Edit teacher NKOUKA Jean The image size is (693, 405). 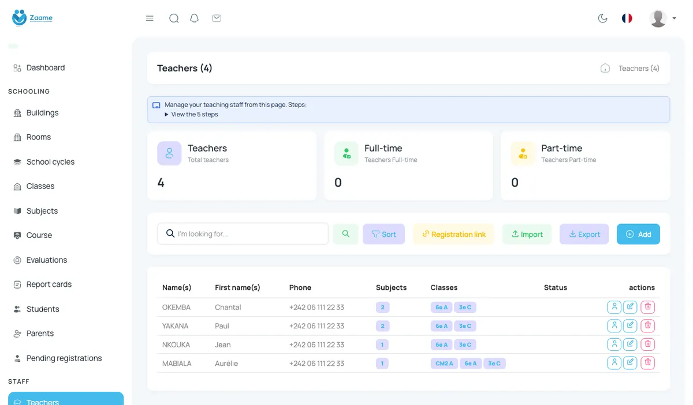click(x=630, y=344)
